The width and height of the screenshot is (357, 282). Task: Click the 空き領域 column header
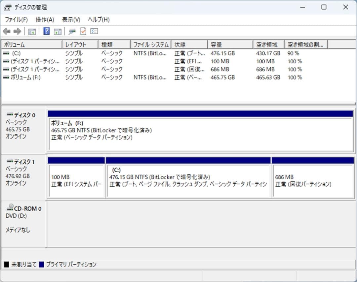pyautogui.click(x=268, y=44)
